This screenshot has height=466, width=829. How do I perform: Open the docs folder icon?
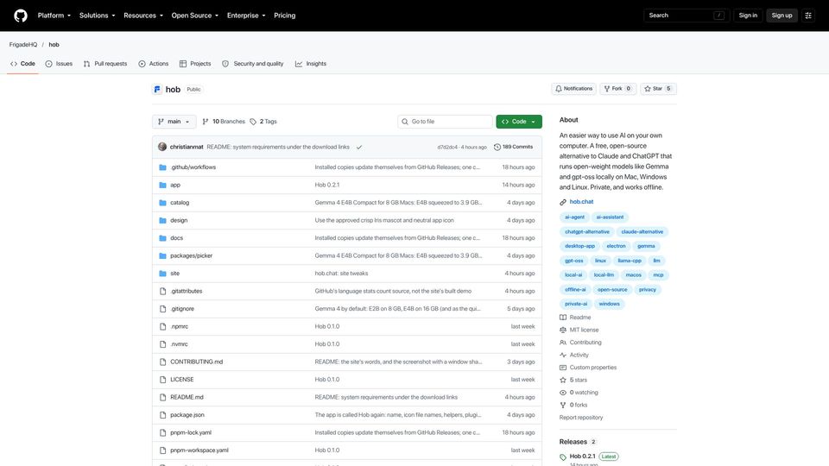point(163,238)
